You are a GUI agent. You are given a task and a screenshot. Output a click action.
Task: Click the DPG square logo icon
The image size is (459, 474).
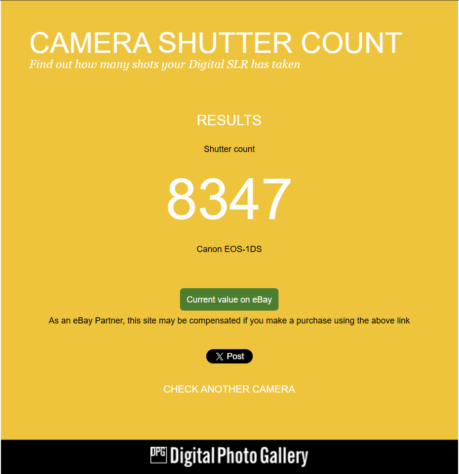coord(158,455)
